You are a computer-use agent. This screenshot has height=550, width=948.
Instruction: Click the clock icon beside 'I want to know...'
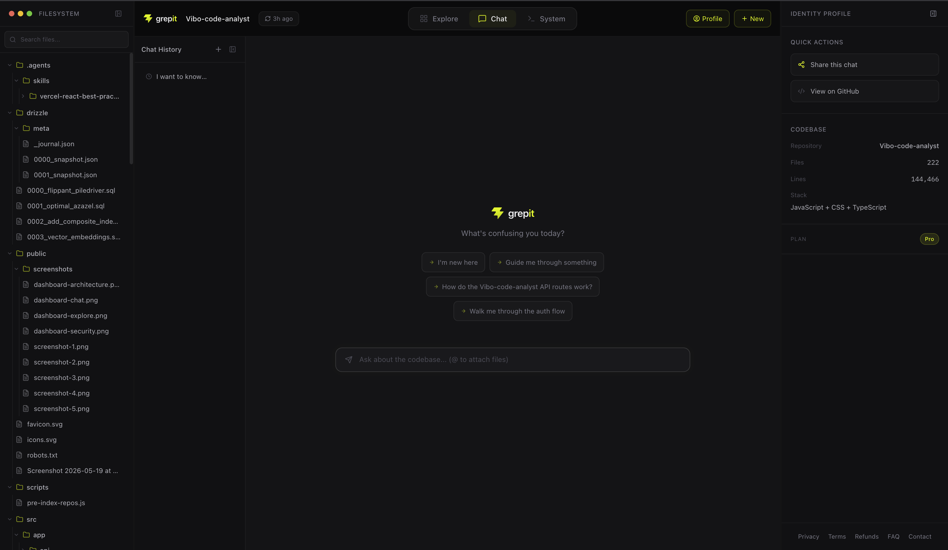coord(149,77)
